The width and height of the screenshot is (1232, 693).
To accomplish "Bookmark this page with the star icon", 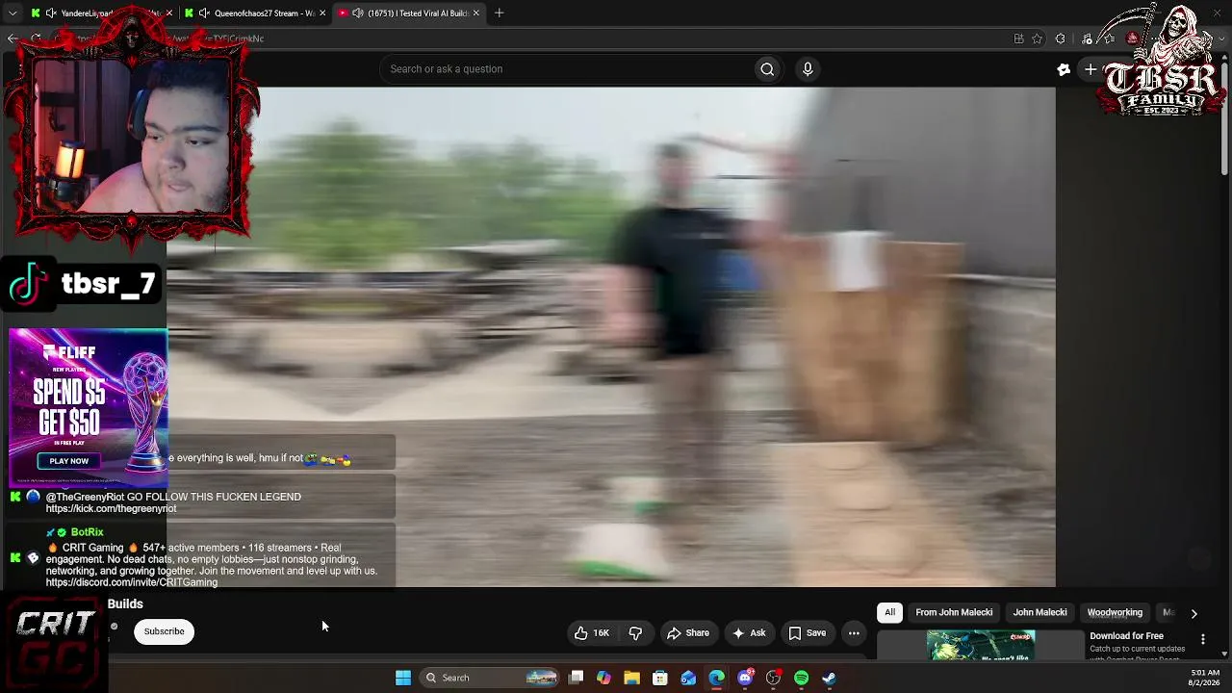I will tap(1037, 38).
